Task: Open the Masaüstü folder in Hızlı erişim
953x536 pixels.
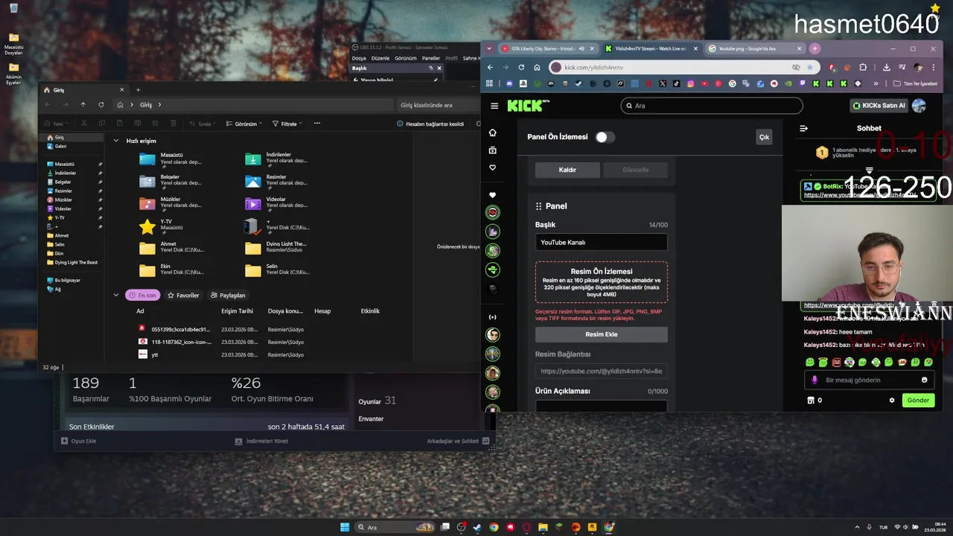Action: point(171,159)
